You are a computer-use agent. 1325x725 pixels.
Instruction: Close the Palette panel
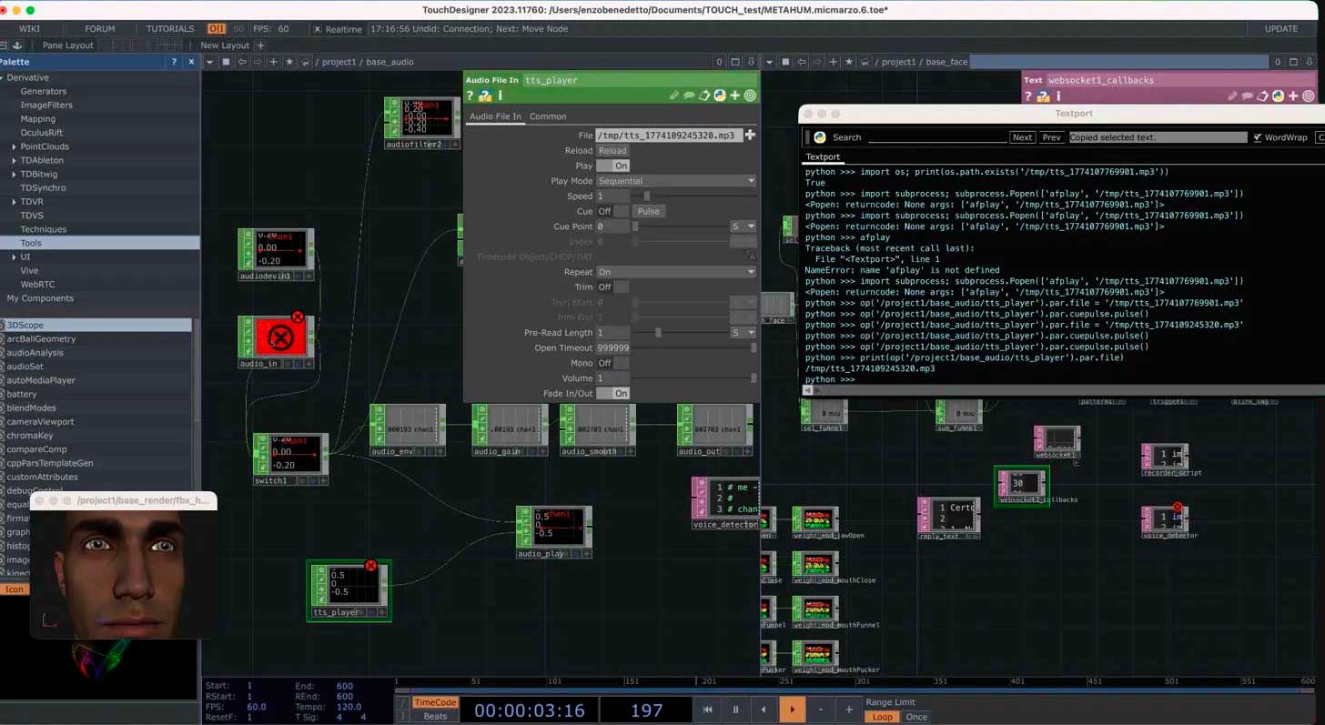191,62
